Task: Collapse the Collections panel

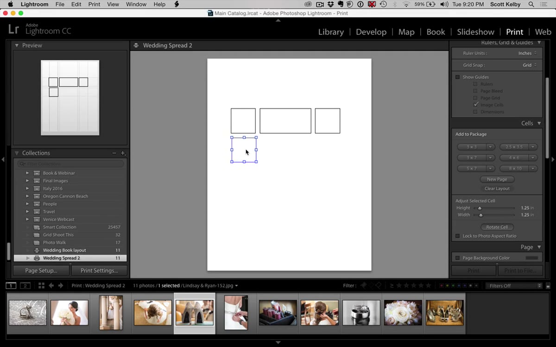Action: pos(17,153)
